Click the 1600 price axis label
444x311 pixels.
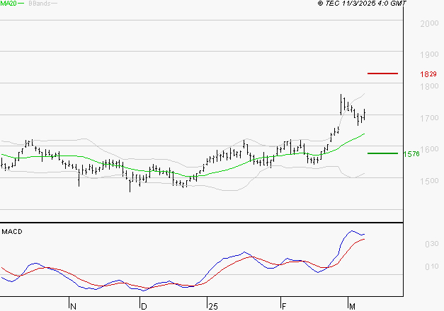pos(429,149)
